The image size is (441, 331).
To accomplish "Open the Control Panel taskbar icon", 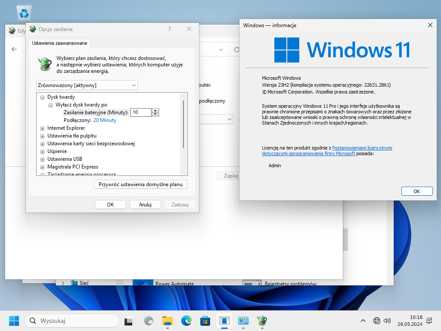I will click(243, 321).
